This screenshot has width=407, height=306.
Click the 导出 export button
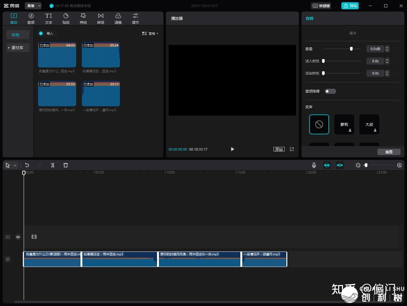click(x=350, y=6)
